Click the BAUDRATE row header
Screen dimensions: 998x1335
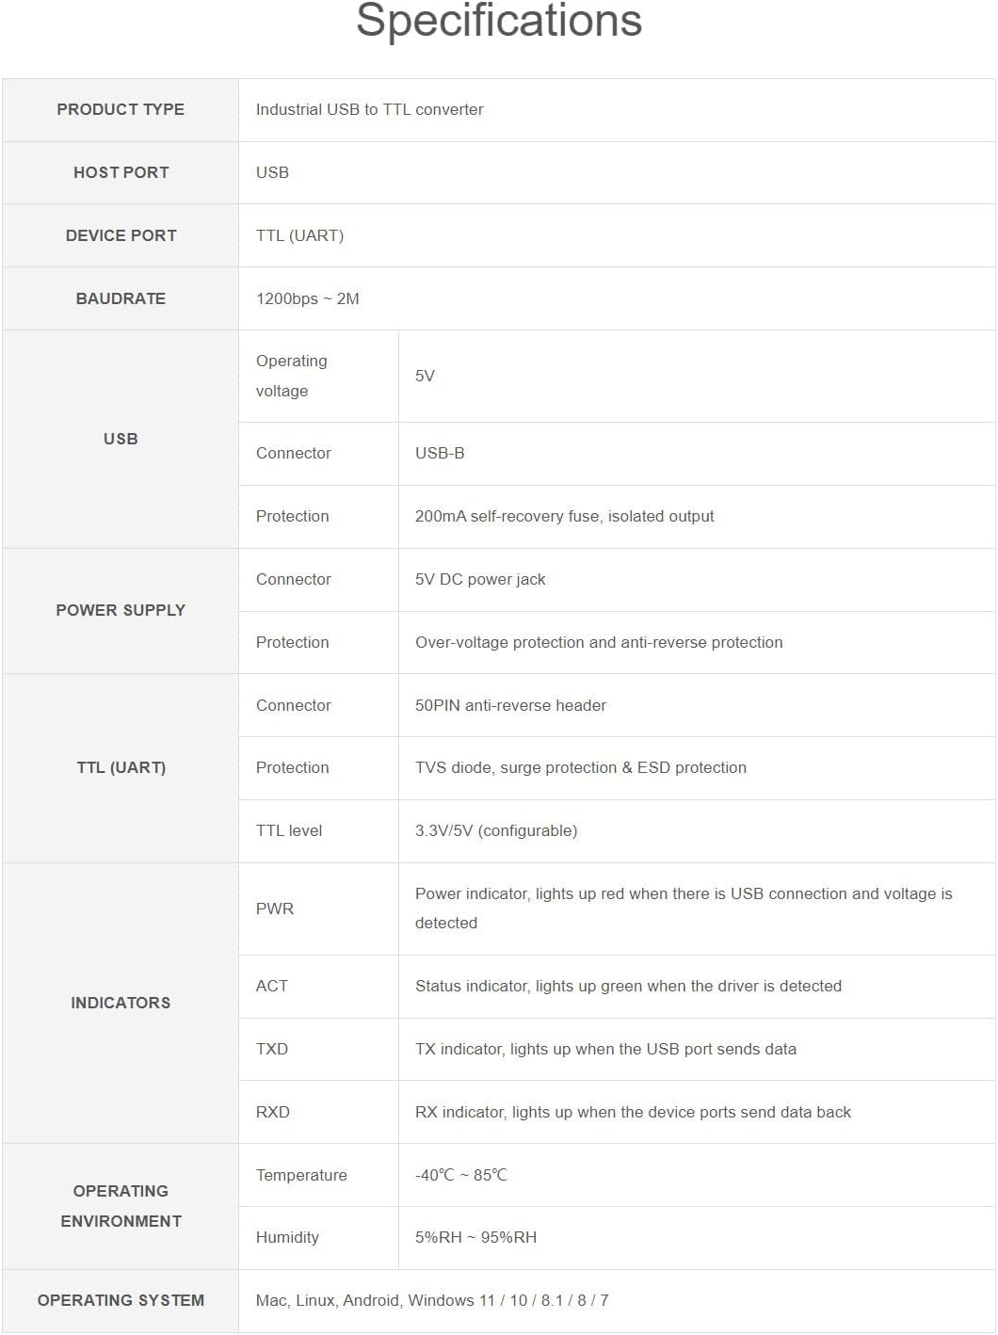pyautogui.click(x=121, y=298)
